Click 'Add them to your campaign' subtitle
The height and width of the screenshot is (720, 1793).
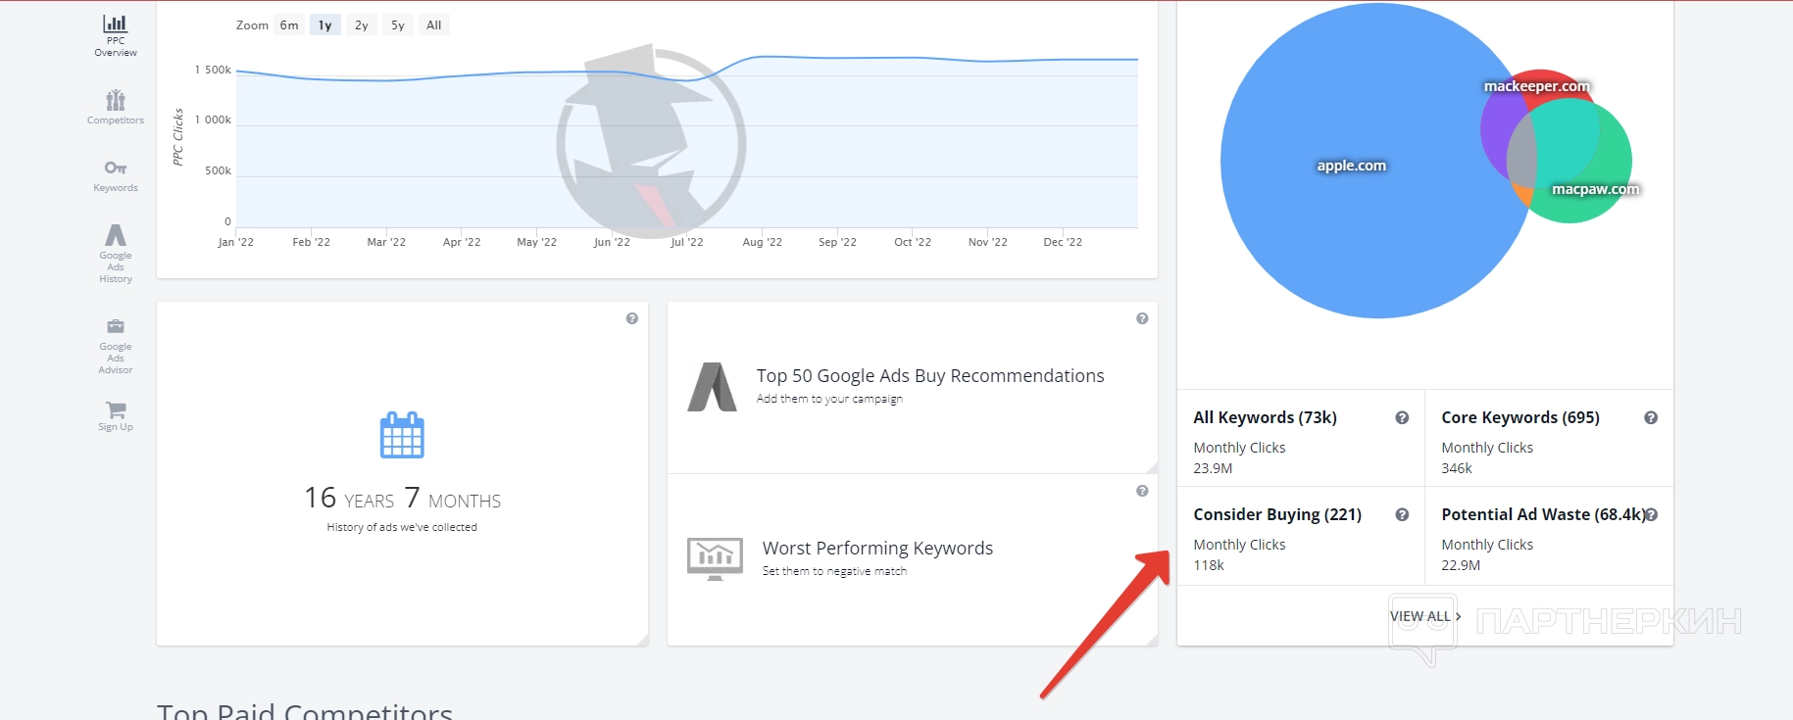(829, 399)
